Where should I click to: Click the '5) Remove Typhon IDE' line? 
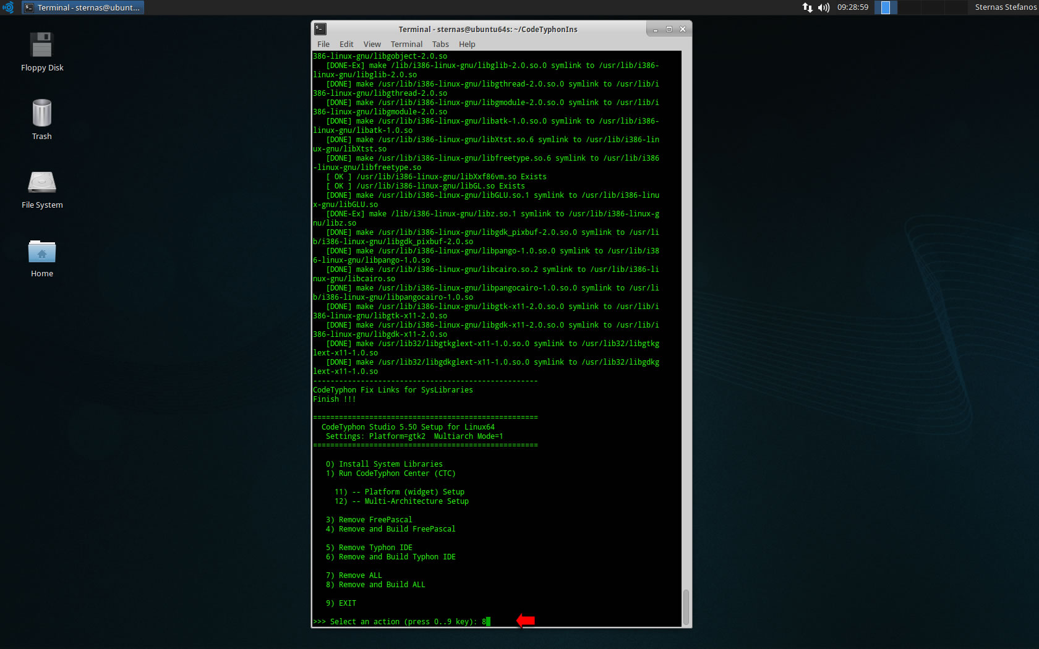(x=369, y=548)
